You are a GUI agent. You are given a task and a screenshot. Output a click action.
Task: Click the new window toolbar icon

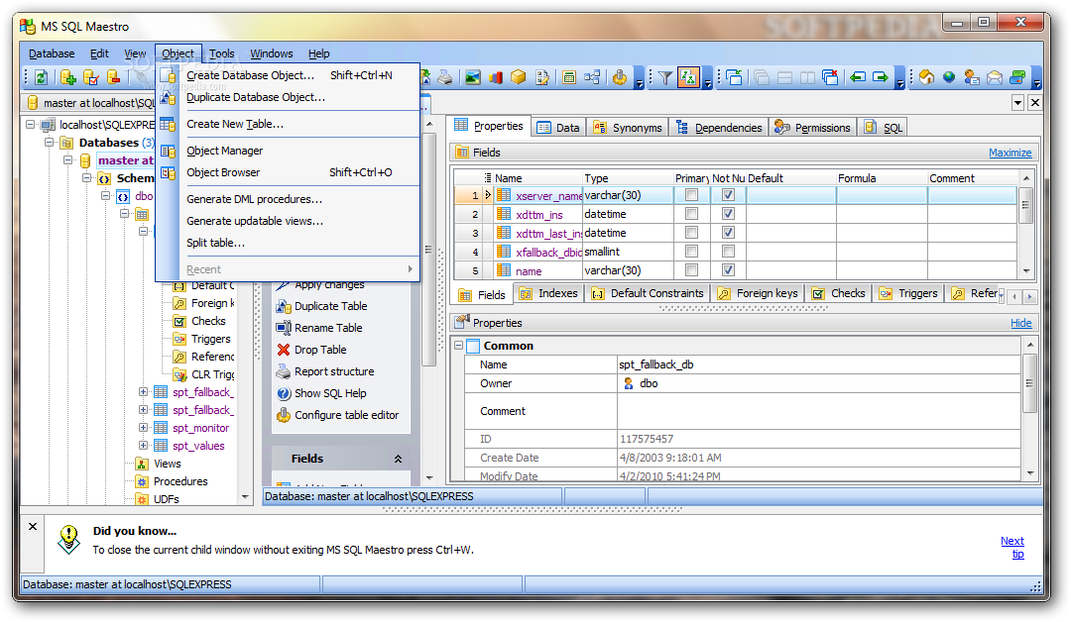pyautogui.click(x=734, y=77)
